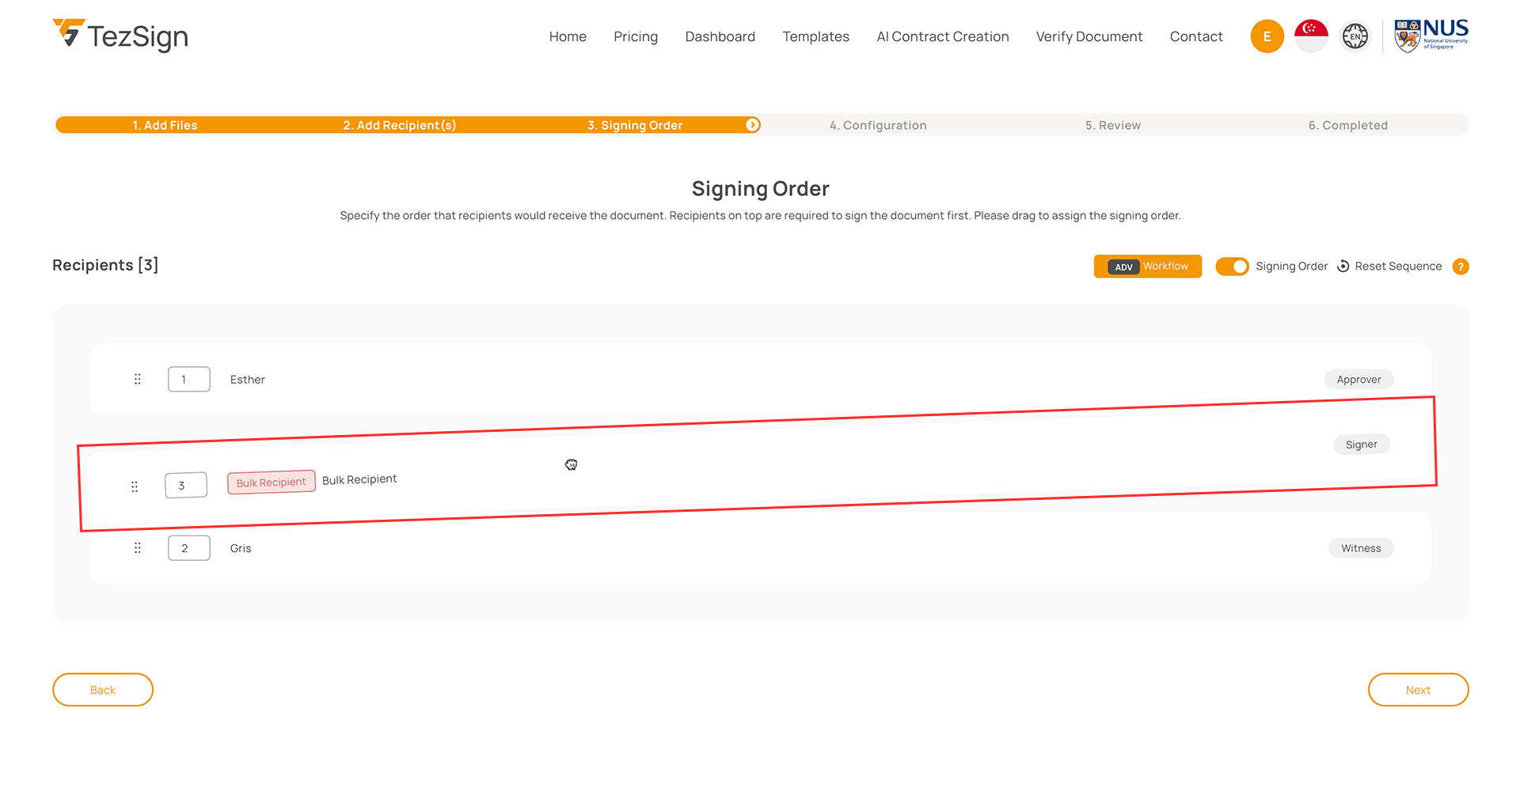Image resolution: width=1520 pixels, height=791 pixels.
Task: Click the Next button
Action: 1418,690
